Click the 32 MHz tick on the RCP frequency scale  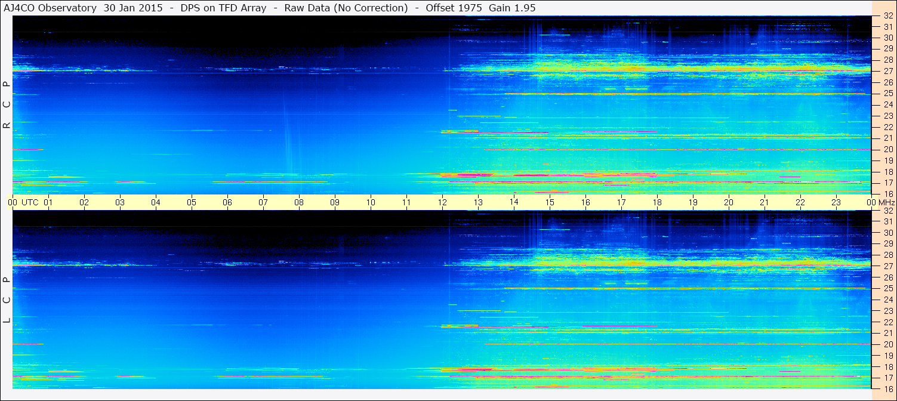click(888, 16)
